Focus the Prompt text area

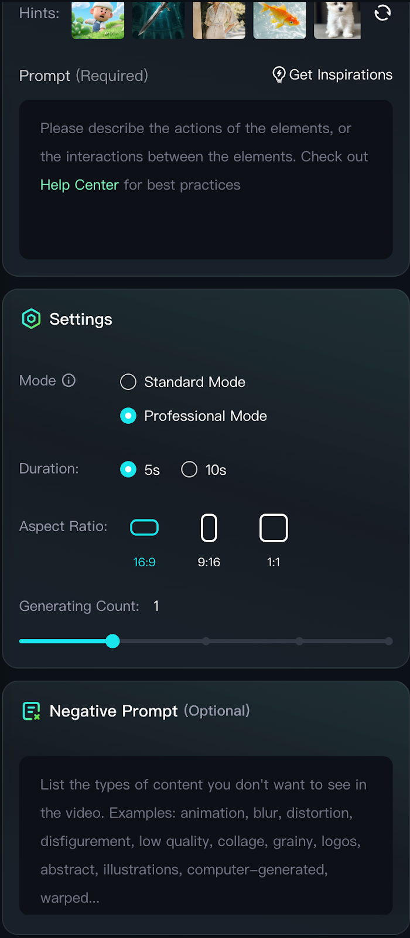206,179
